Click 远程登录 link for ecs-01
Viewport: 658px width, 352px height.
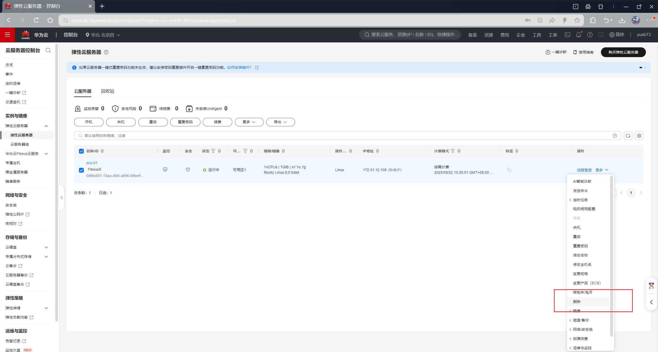[x=584, y=170]
